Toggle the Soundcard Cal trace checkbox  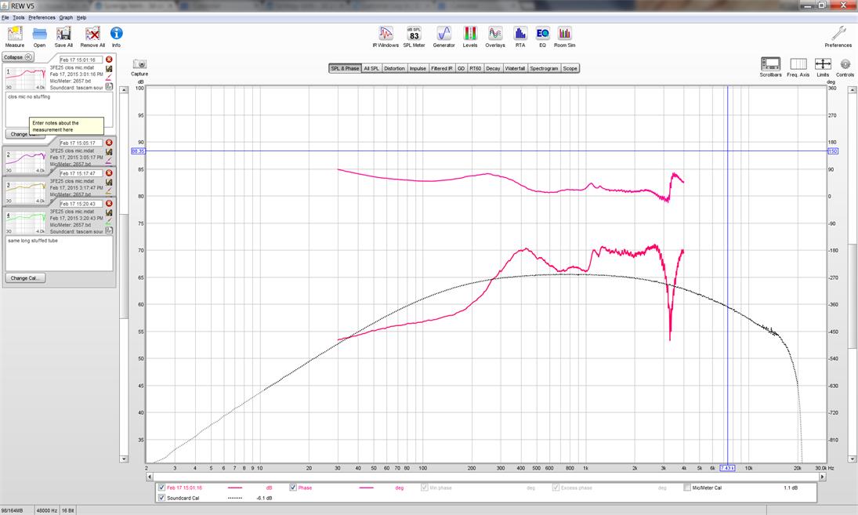161,498
